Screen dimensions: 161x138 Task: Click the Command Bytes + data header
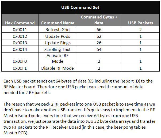[99, 20]
